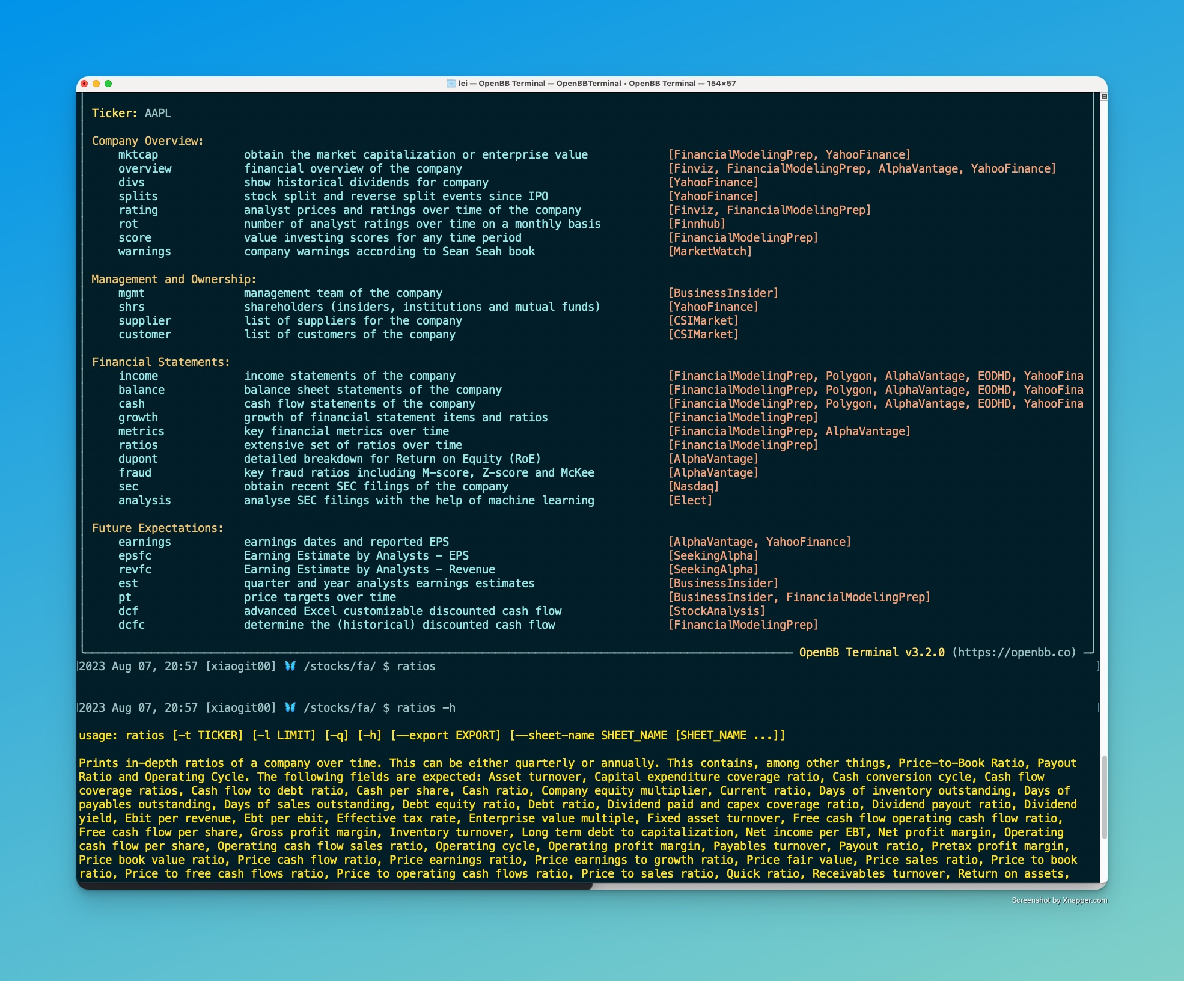Click the OpenBB butterfly icon in the first prompt

pyautogui.click(x=291, y=667)
